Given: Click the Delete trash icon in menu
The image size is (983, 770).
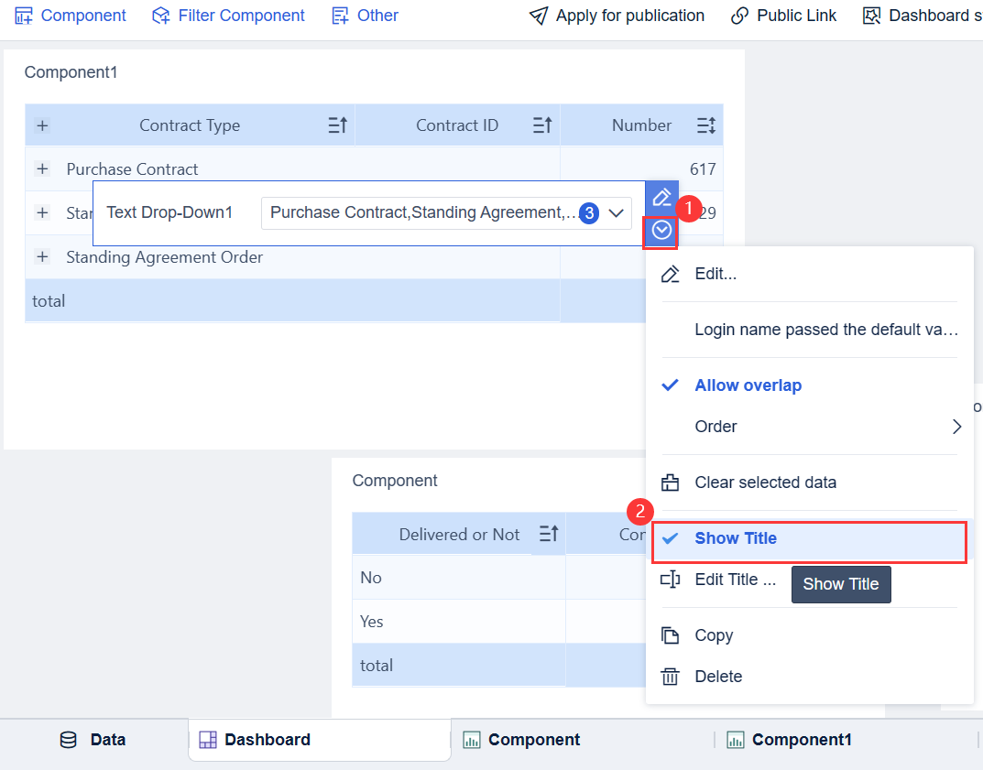Looking at the screenshot, I should pos(671,677).
